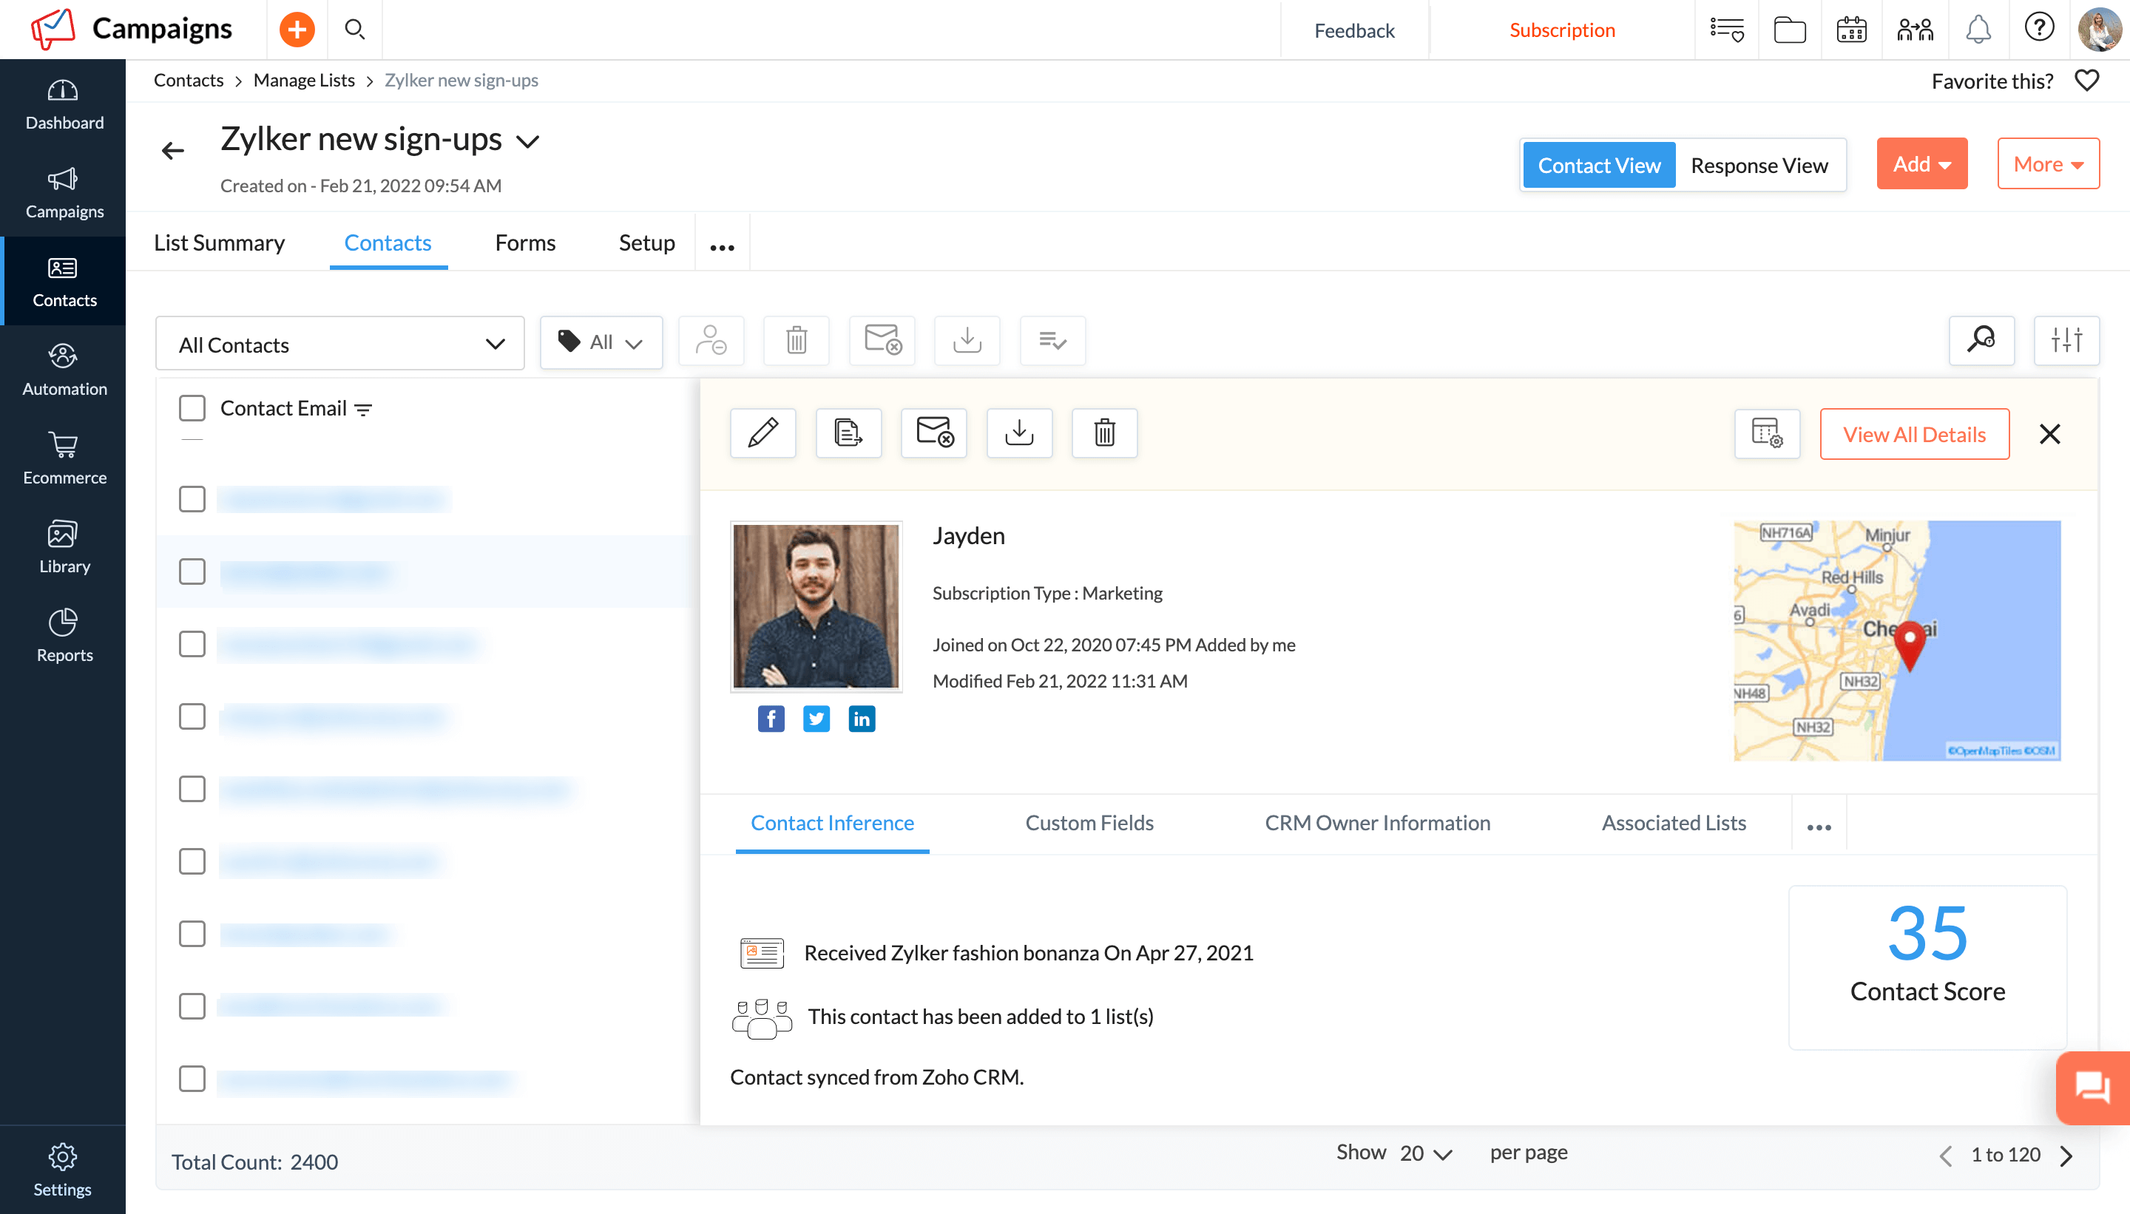
Task: Switch to the Custom Fields tab
Action: pos(1089,823)
